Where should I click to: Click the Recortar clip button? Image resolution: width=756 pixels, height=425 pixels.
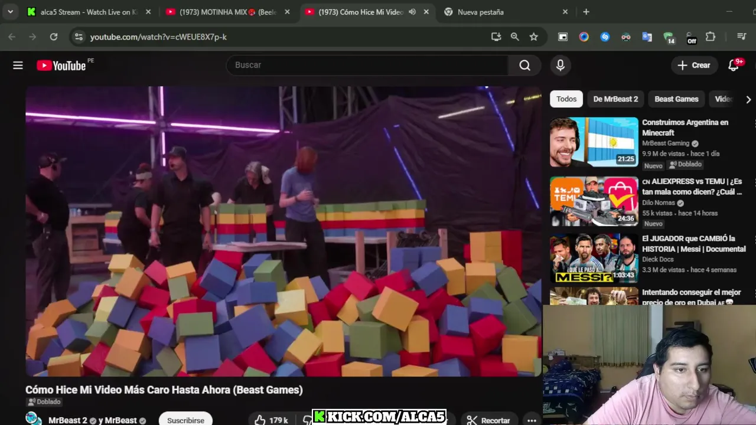click(x=488, y=420)
